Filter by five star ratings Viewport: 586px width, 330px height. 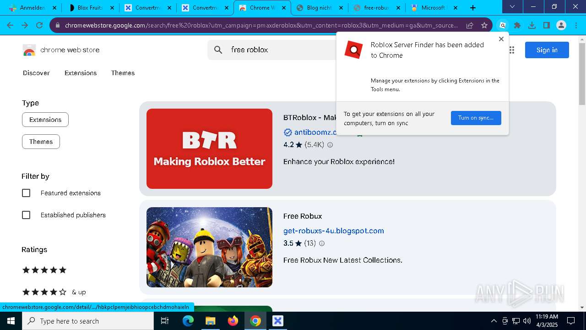point(44,270)
